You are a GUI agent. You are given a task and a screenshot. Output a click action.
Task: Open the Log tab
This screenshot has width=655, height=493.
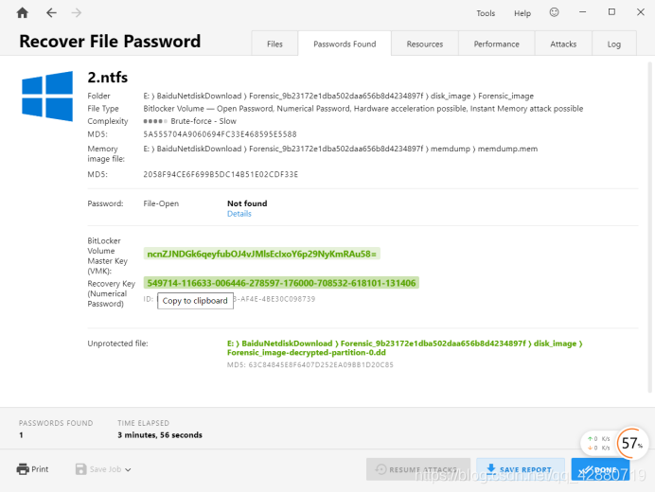[614, 44]
